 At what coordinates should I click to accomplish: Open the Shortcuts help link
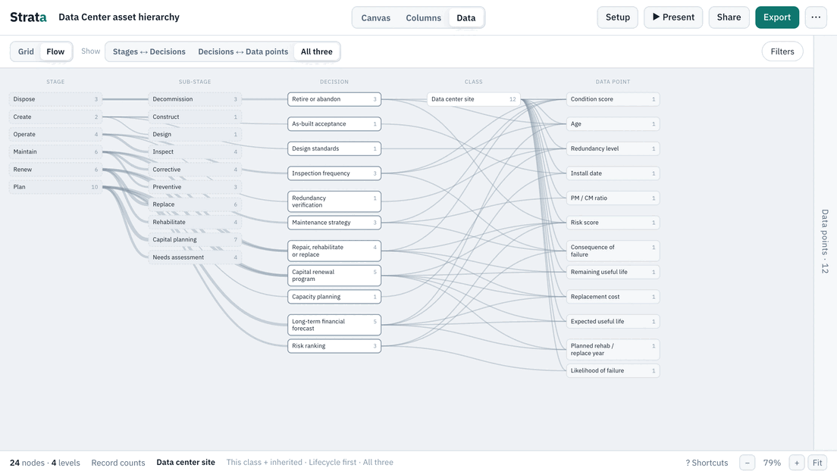tap(707, 463)
